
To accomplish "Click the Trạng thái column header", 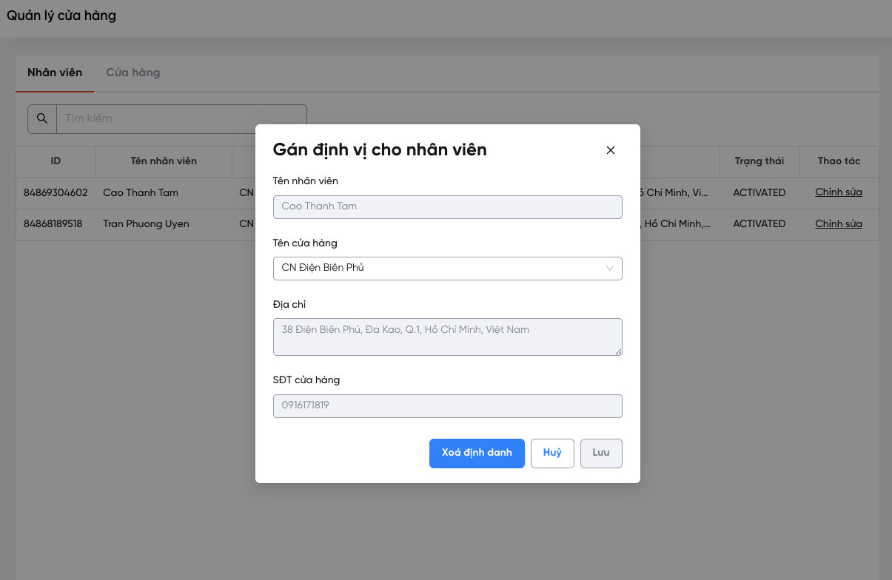I will coord(759,161).
